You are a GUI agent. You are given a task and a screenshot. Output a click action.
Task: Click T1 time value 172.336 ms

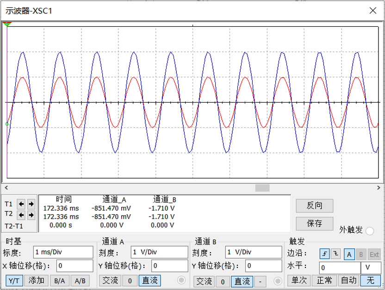click(61, 208)
